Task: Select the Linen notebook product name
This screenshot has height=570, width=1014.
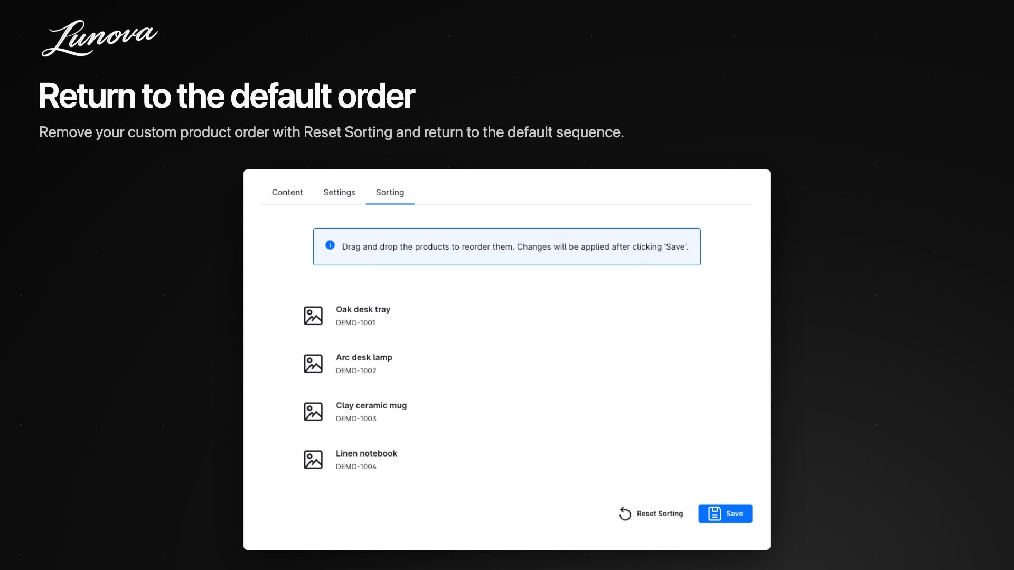Action: point(367,453)
